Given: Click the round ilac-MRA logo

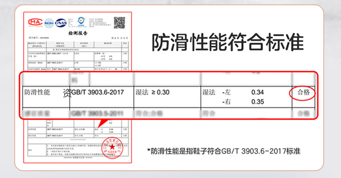Looking at the screenshot, I should pyautogui.click(x=49, y=23).
